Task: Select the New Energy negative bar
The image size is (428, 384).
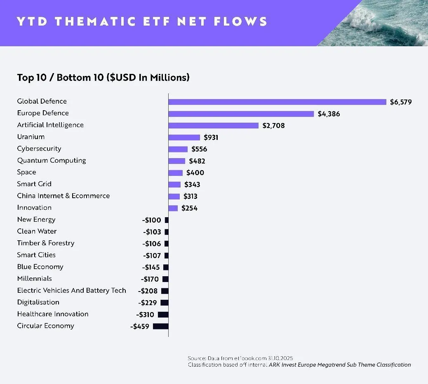Action: click(x=167, y=220)
